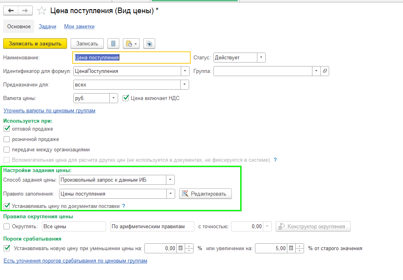Image resolution: width=403 pixels, height=280 pixels.
Task: Click Редактировать button
Action: (205, 194)
